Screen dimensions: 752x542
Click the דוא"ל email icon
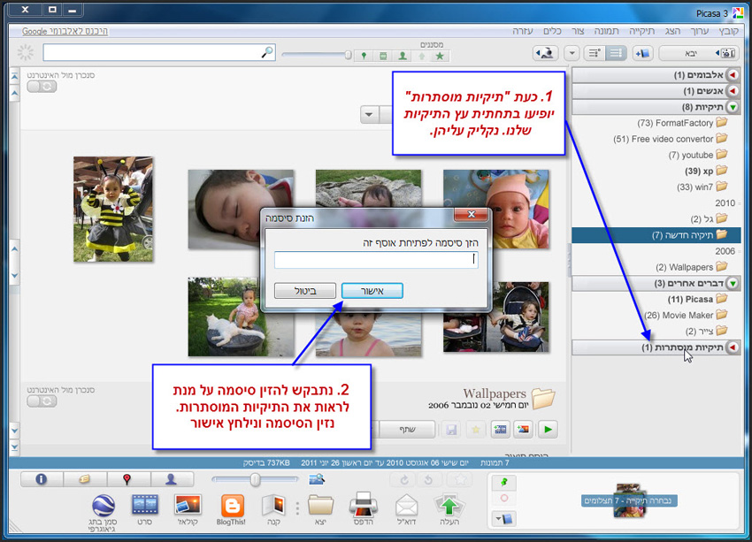tap(407, 510)
